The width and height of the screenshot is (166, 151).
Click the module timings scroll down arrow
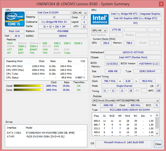coord(157,134)
